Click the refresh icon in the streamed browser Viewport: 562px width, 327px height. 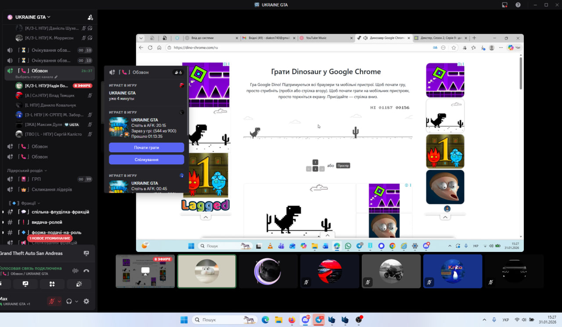click(150, 47)
